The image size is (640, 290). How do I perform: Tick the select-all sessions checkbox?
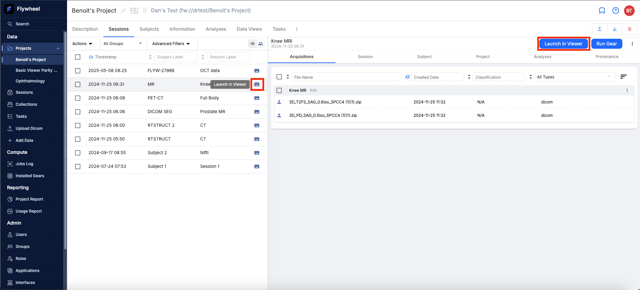[78, 57]
